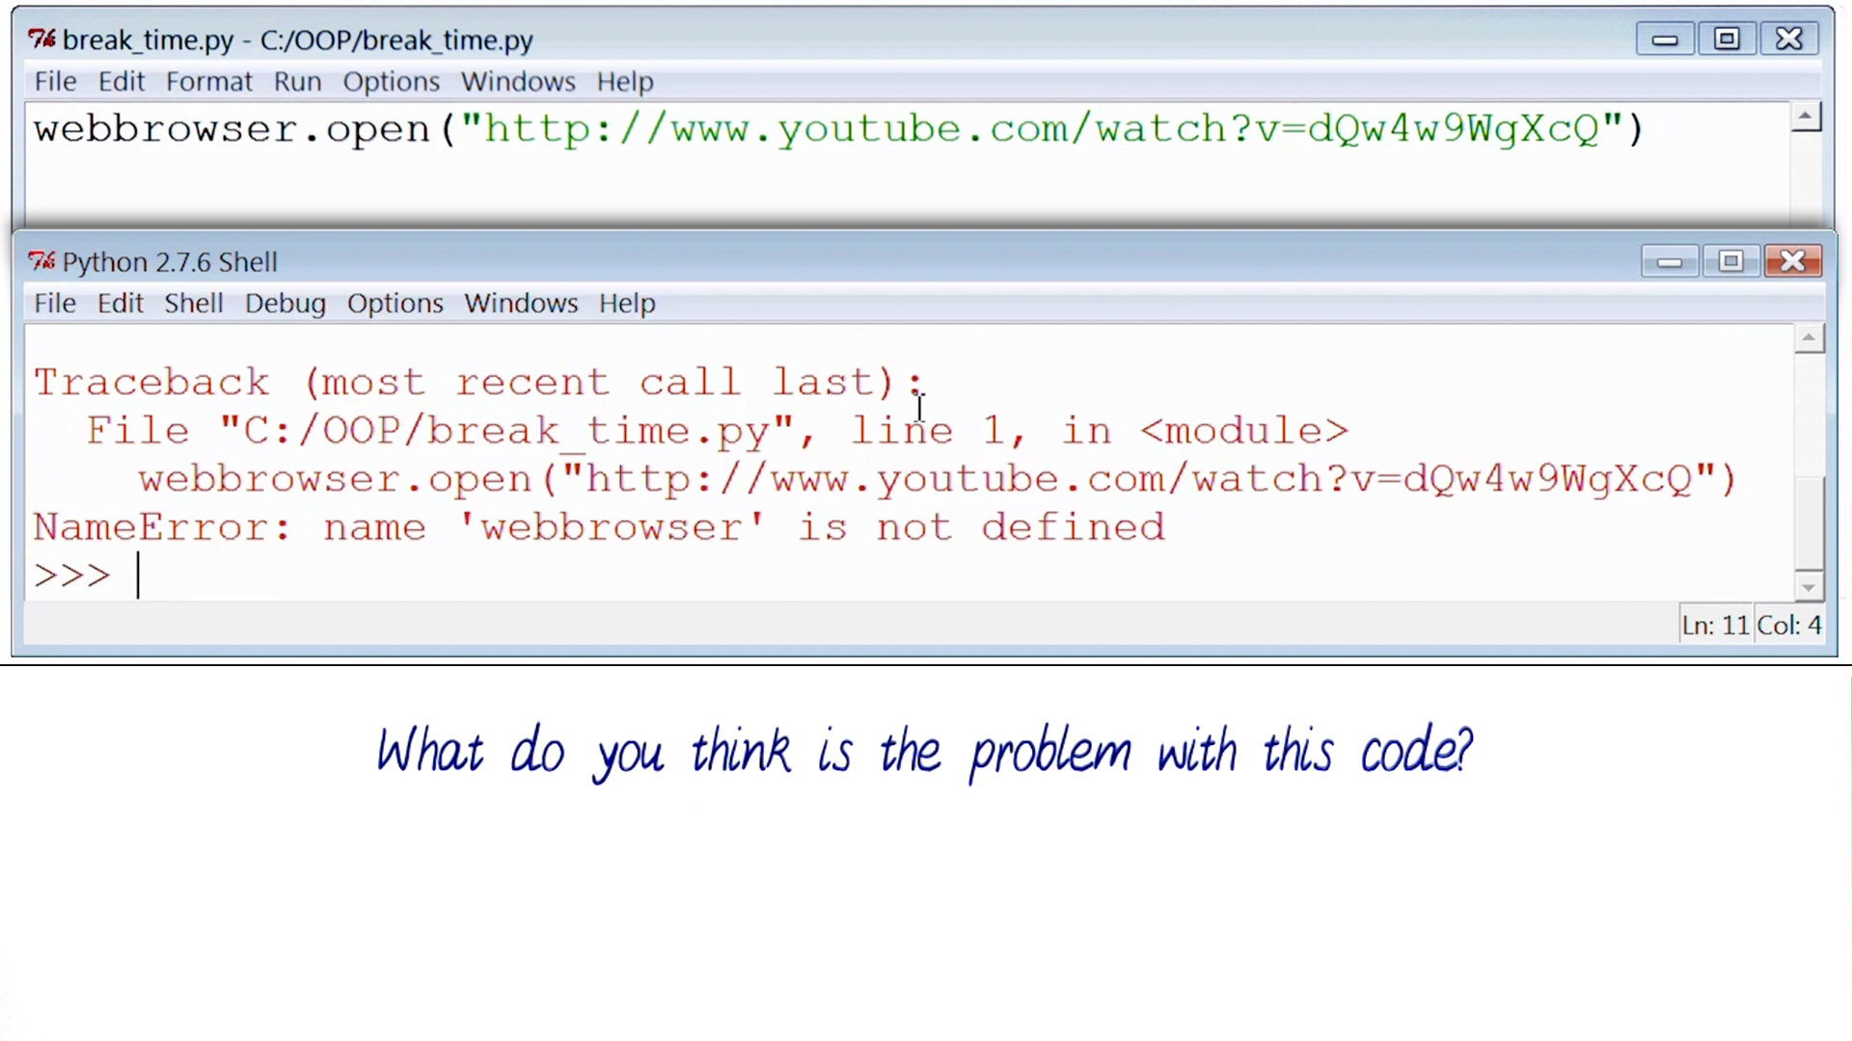Close the break_time.py editor window
1852x1041 pixels.
pos(1789,40)
